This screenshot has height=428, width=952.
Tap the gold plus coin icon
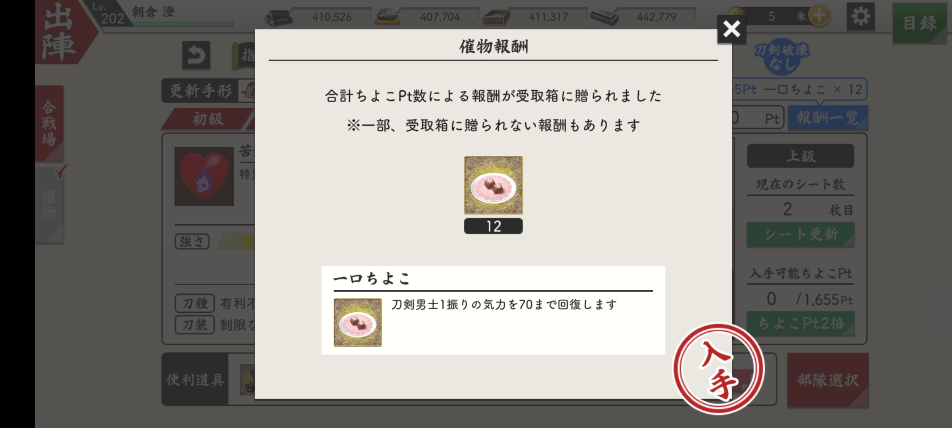pos(819,16)
